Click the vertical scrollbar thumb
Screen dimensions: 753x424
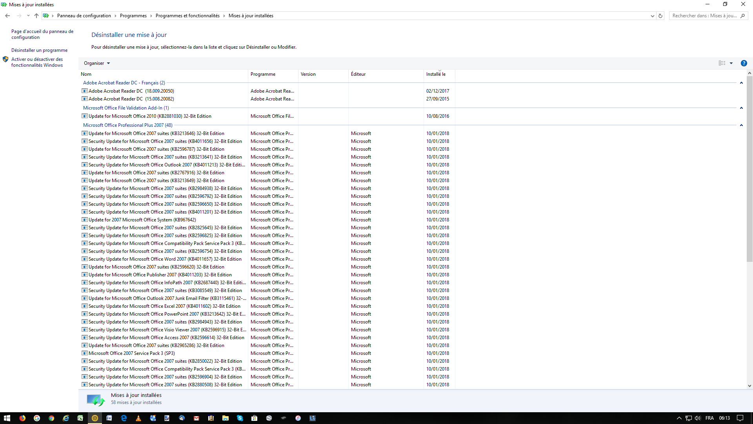(x=749, y=169)
